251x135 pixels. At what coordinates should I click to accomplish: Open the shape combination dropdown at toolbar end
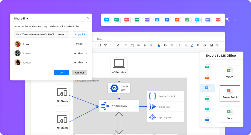coord(218,45)
